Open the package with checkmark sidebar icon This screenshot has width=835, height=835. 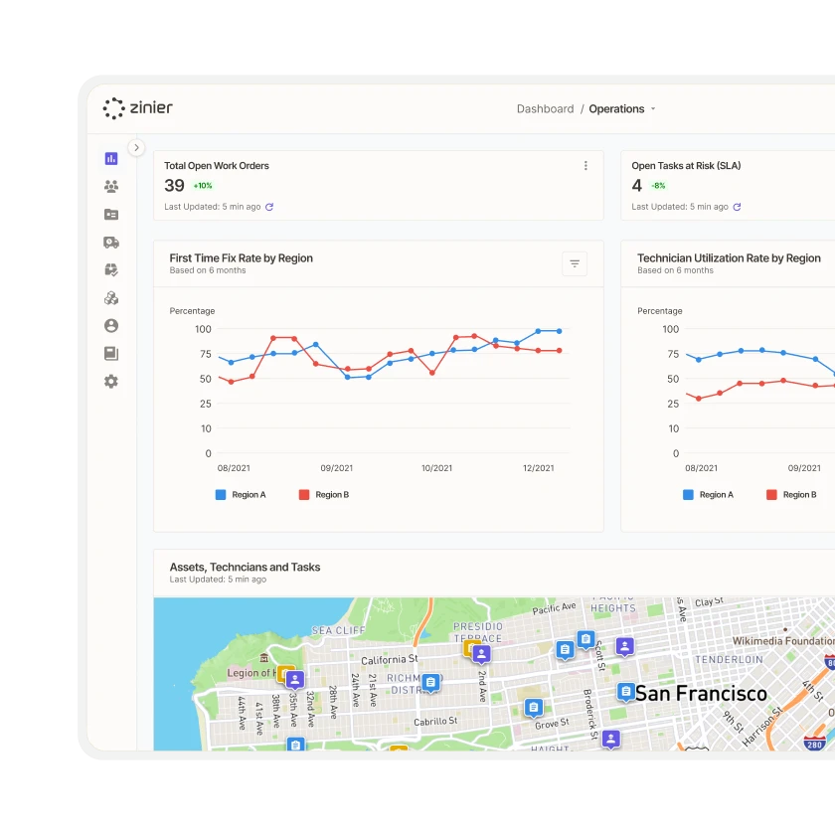point(110,270)
